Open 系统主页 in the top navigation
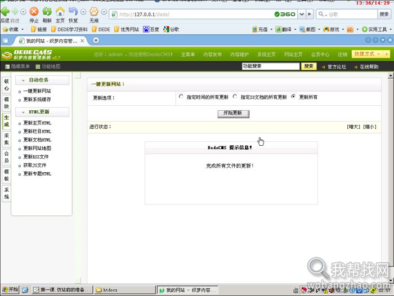Image resolution: width=394 pixels, height=296 pixels. click(x=266, y=55)
